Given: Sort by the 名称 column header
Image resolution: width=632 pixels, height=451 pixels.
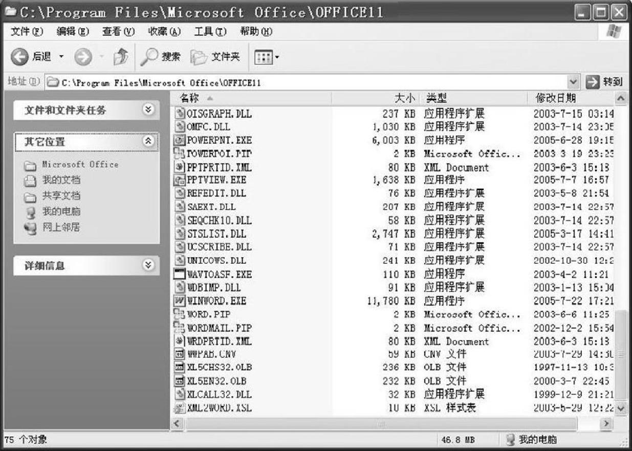Looking at the screenshot, I should click(x=251, y=98).
